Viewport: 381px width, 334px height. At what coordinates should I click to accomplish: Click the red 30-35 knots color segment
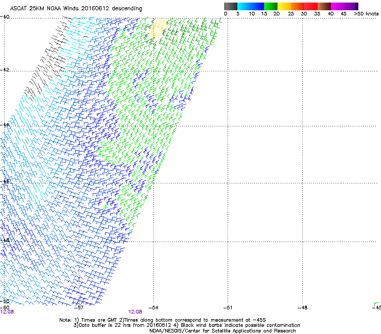tap(311, 6)
